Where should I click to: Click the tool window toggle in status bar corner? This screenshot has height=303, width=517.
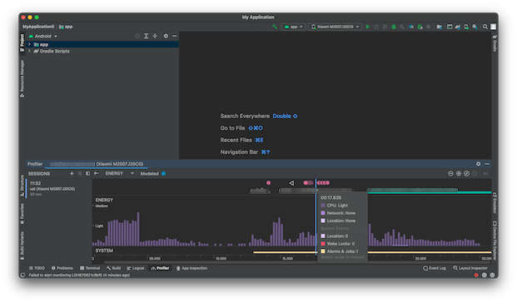pyautogui.click(x=22, y=275)
